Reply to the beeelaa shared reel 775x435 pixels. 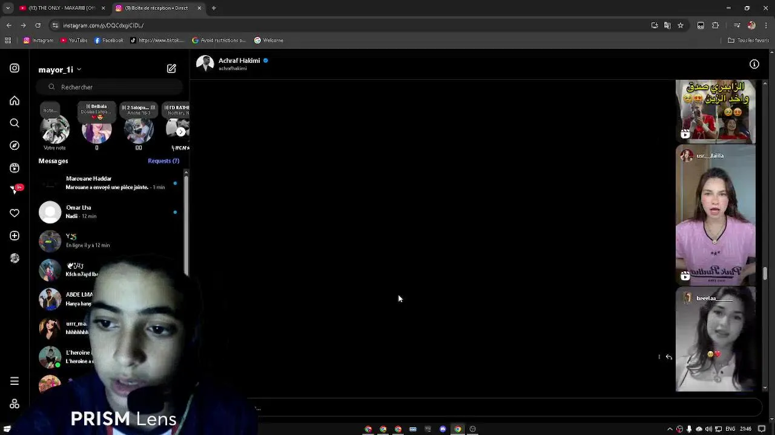669,357
